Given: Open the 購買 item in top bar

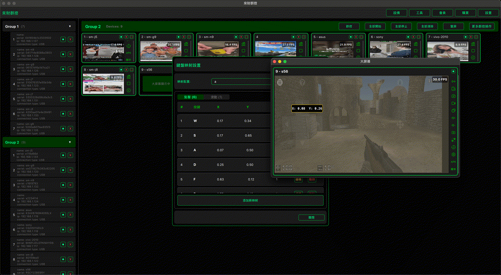Looking at the screenshot, I should pos(465,13).
